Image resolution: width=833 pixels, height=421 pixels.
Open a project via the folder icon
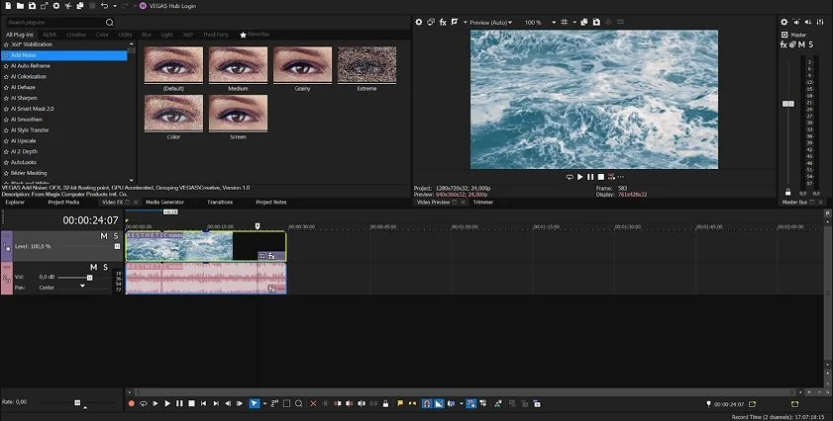tap(20, 6)
